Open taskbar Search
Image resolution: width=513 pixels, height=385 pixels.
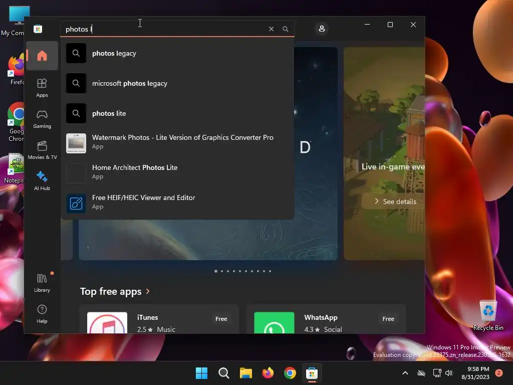coord(224,373)
